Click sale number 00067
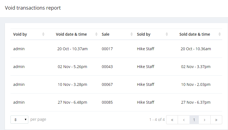Screen dimensions: 228x130 107,84
